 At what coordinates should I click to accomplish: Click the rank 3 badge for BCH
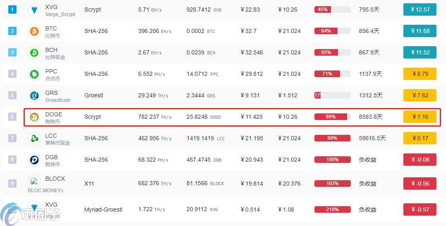[12, 52]
